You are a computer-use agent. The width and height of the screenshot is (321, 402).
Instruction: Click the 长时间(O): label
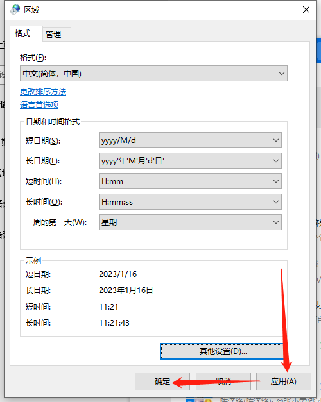(44, 202)
